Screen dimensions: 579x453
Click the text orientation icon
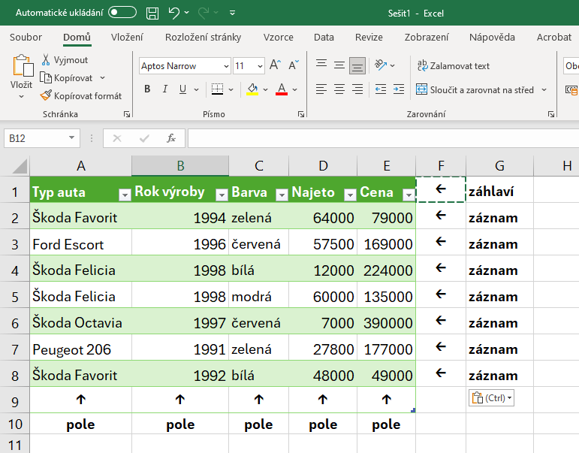point(381,65)
